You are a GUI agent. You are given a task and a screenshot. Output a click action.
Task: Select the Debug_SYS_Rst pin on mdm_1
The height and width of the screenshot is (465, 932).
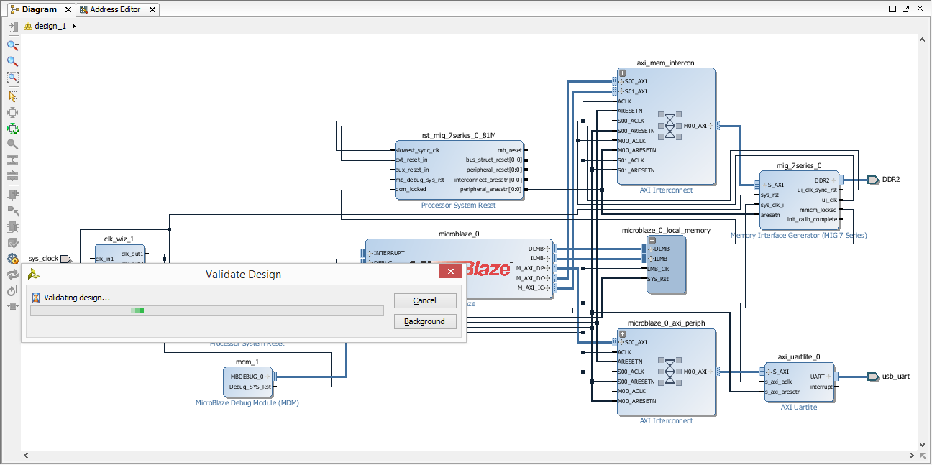[x=250, y=387]
